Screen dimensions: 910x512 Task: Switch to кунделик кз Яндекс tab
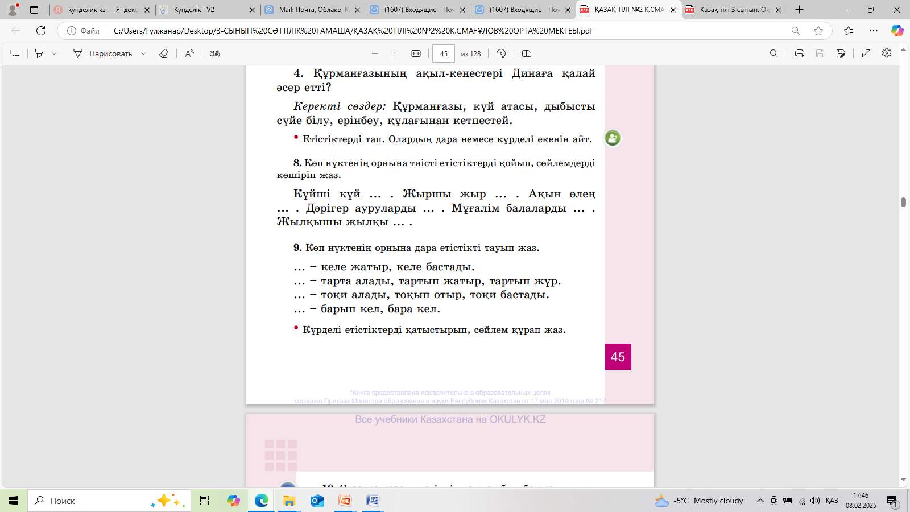[x=102, y=10]
